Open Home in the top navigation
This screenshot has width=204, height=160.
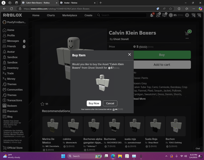click(36, 15)
